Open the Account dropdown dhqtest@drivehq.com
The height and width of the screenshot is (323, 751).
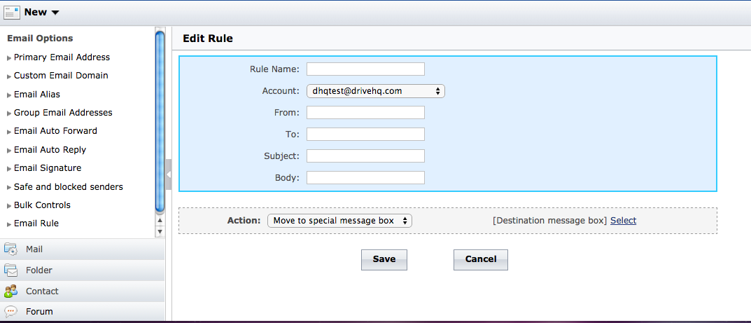[375, 91]
